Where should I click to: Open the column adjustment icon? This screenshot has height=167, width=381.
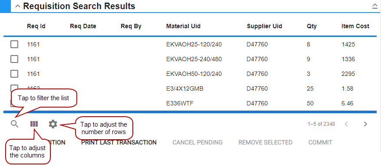click(x=34, y=124)
